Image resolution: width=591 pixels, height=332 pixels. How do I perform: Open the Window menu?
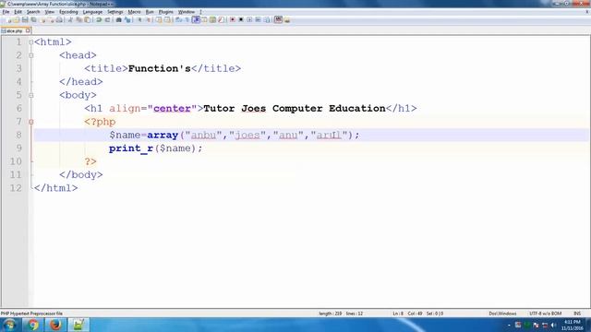[x=187, y=12]
